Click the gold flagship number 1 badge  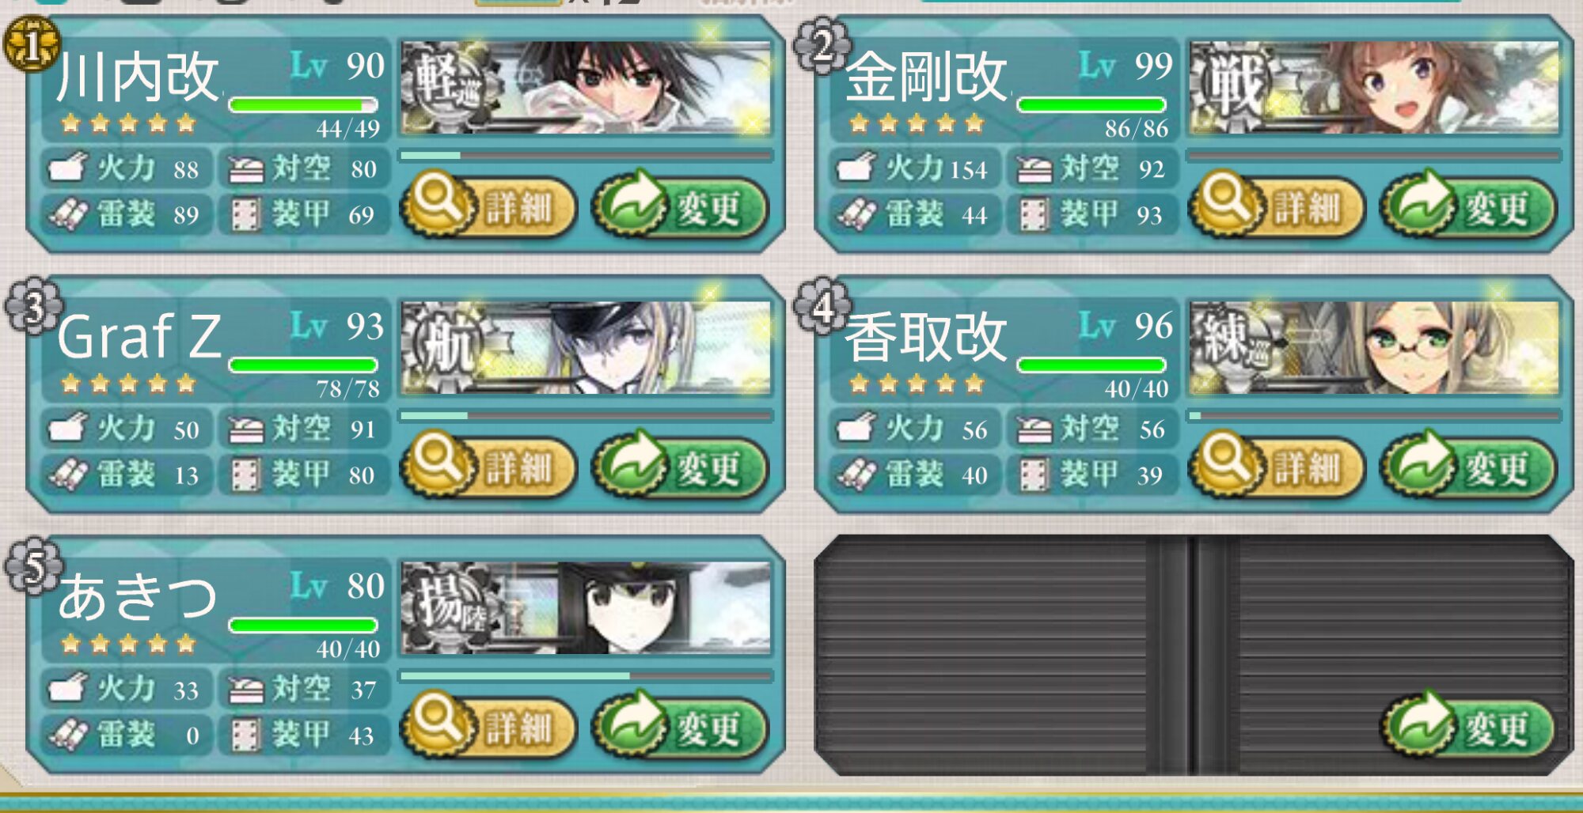tap(32, 46)
